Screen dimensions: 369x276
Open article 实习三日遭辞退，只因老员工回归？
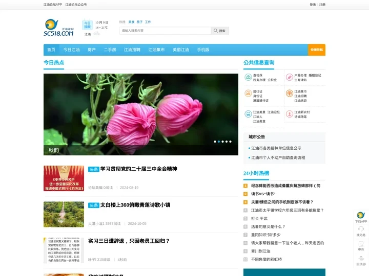[x=129, y=241]
